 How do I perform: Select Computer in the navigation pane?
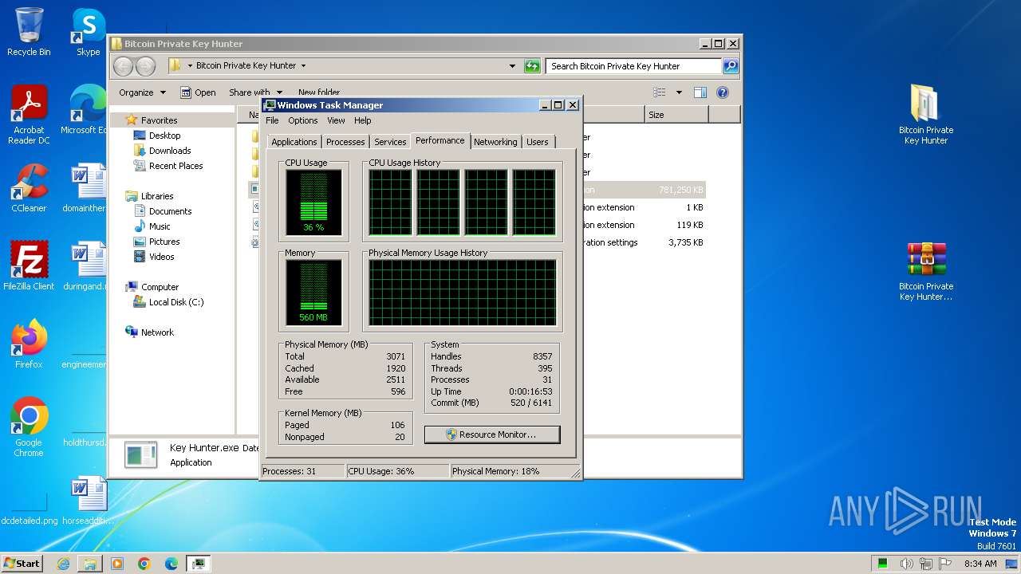pos(160,287)
